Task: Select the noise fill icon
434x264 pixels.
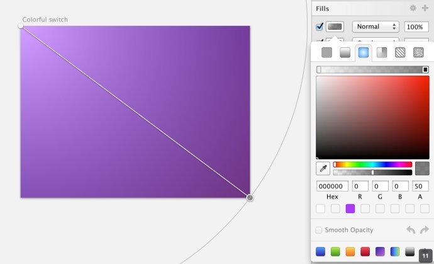Action: (x=418, y=52)
